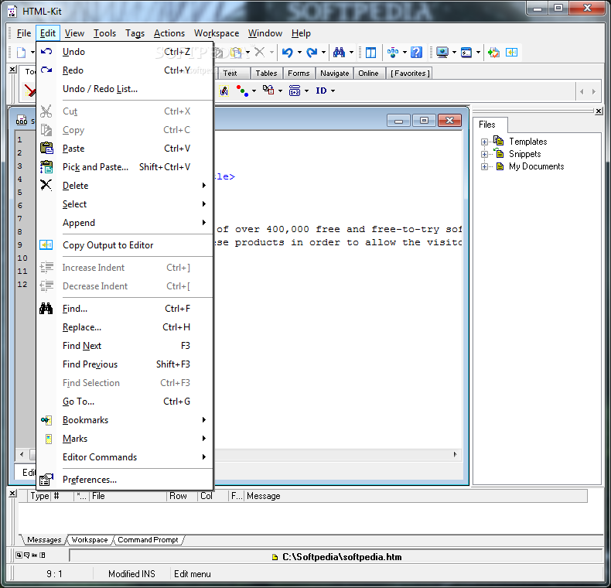This screenshot has width=611, height=588.
Task: Close the Files side panel
Action: (599, 111)
